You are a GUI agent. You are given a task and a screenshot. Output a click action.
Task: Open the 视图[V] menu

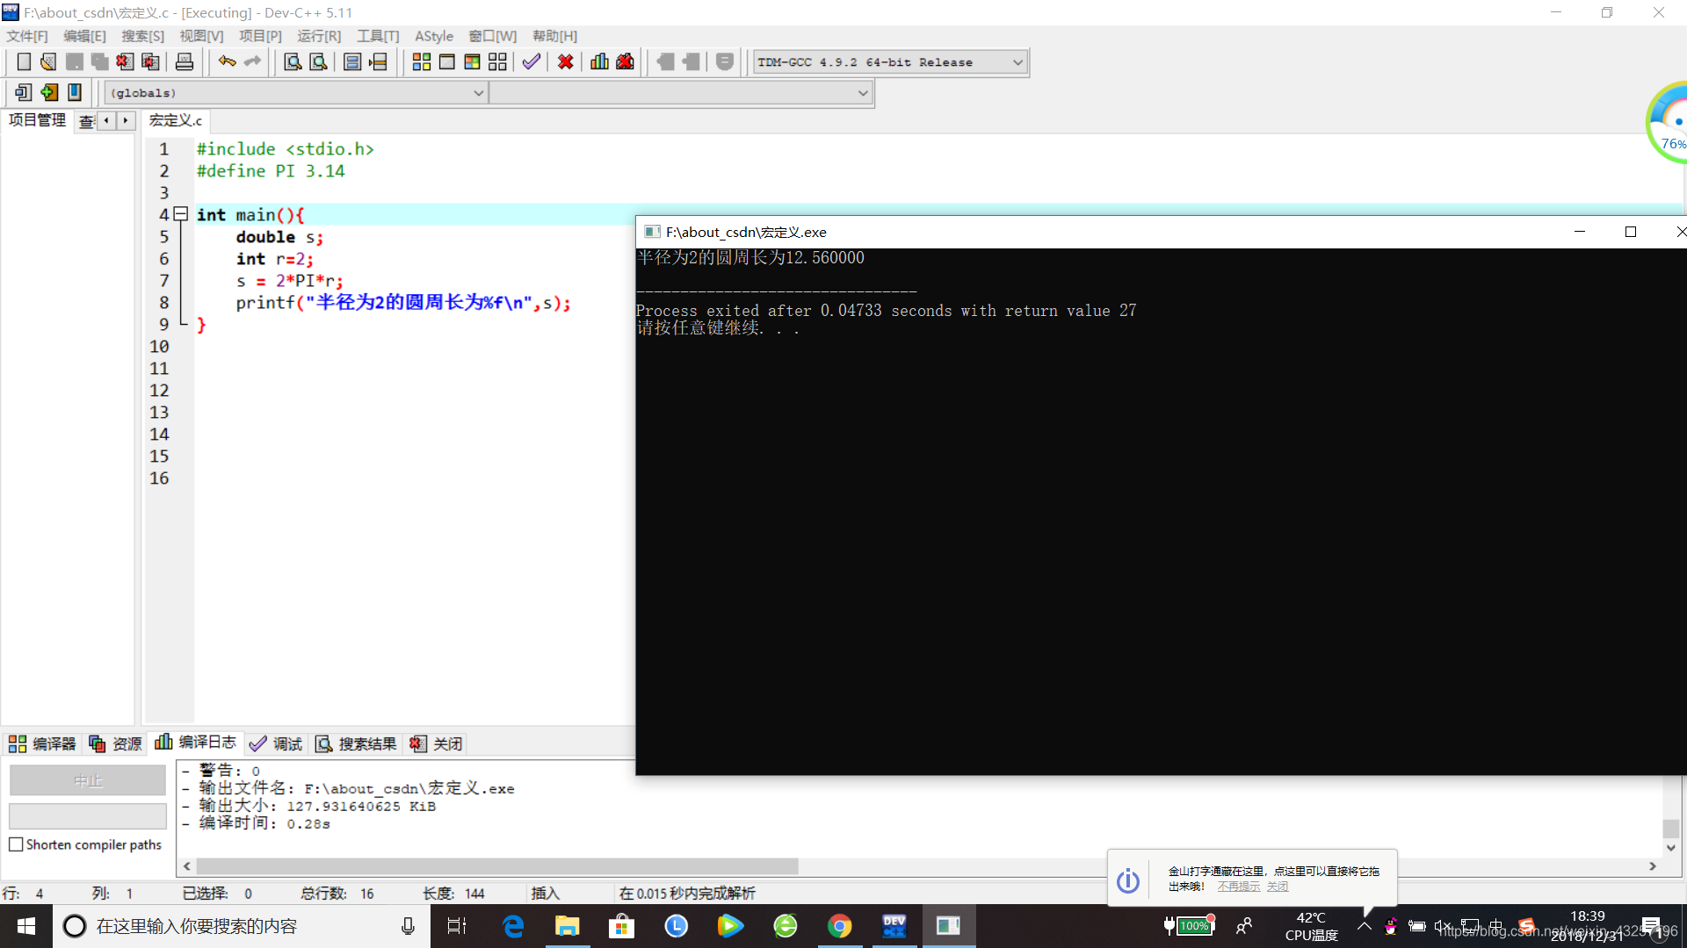click(x=201, y=36)
